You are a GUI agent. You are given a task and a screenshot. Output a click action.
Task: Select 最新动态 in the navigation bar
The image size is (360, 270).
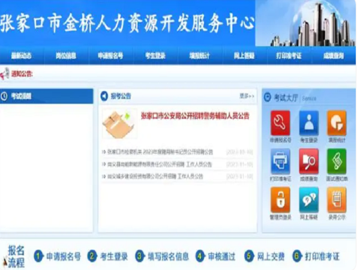(x=21, y=56)
